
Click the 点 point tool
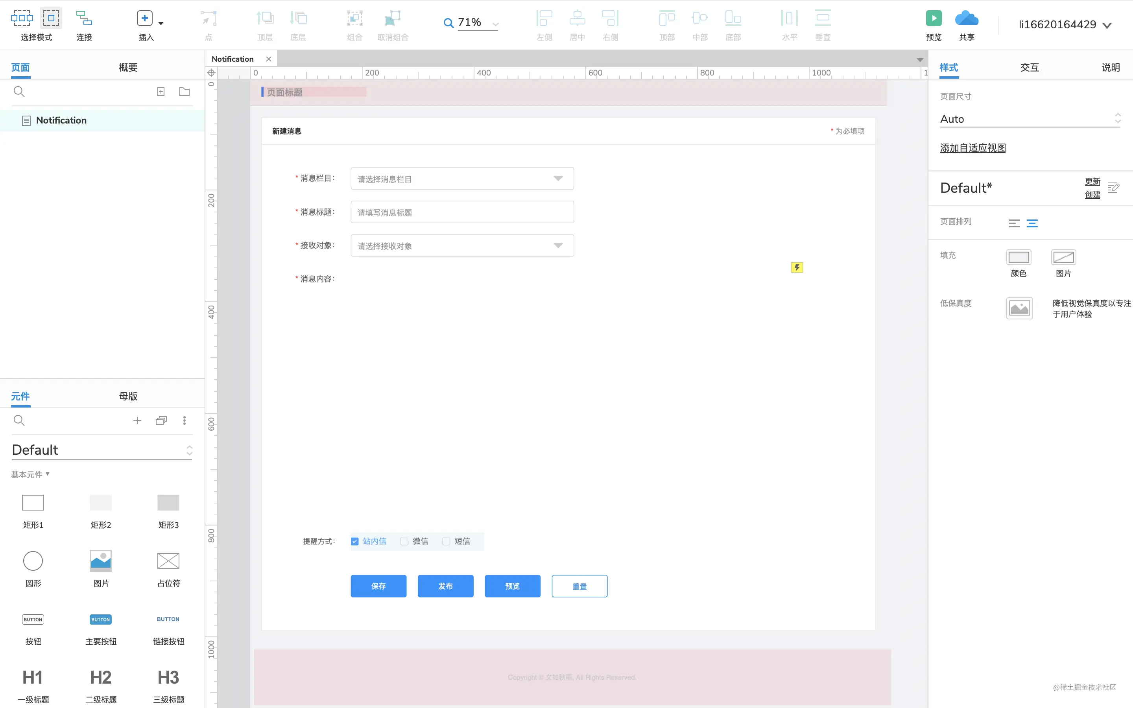(209, 18)
